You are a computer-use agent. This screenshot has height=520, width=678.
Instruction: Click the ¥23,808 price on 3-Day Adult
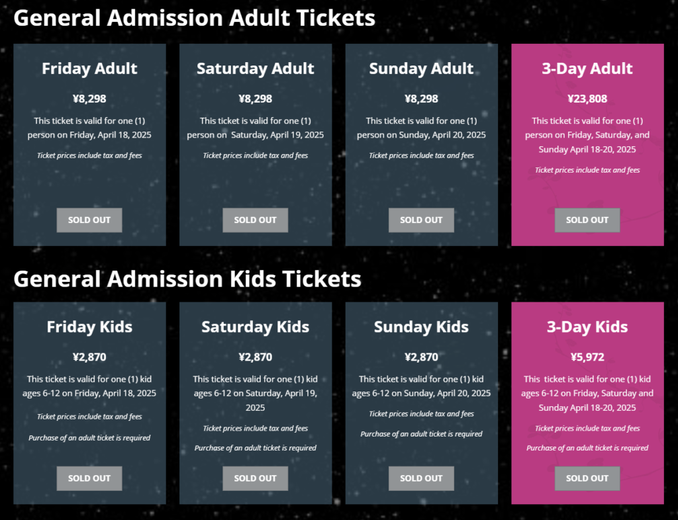[587, 99]
